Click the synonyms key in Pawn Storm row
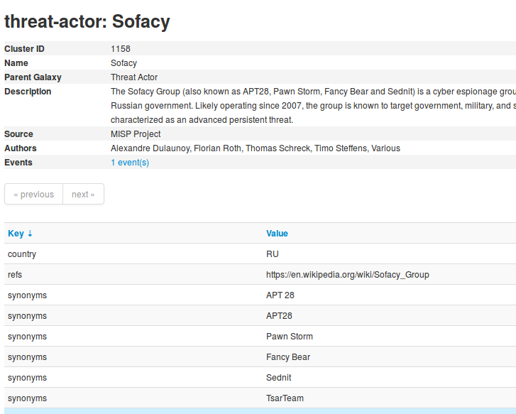Screen dimensions: 516x414 (27, 337)
